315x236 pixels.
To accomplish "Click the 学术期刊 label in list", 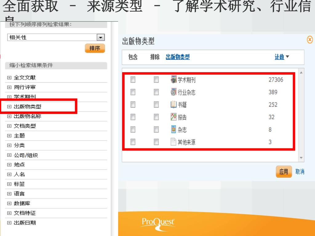I will [186, 80].
